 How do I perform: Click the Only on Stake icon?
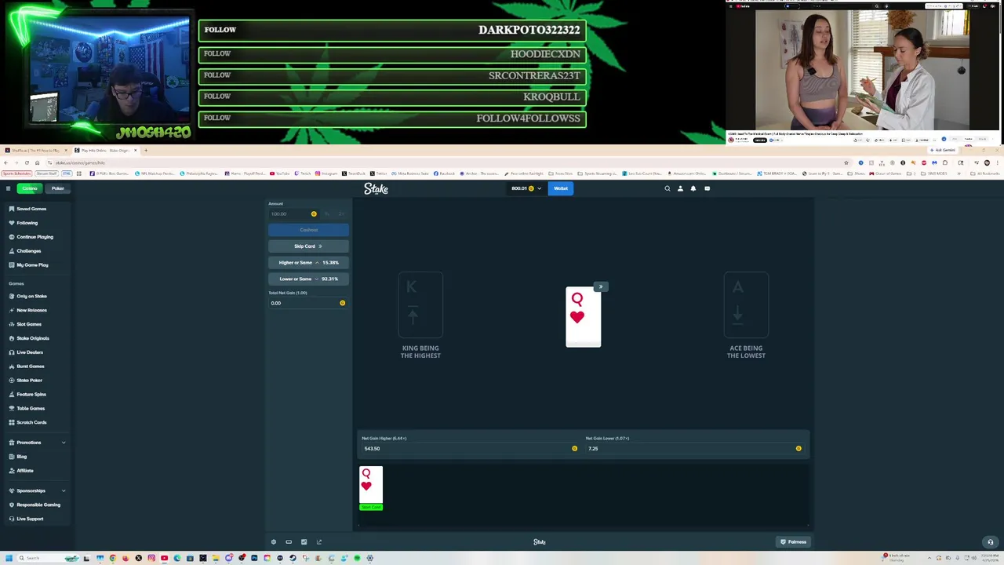pyautogui.click(x=11, y=296)
